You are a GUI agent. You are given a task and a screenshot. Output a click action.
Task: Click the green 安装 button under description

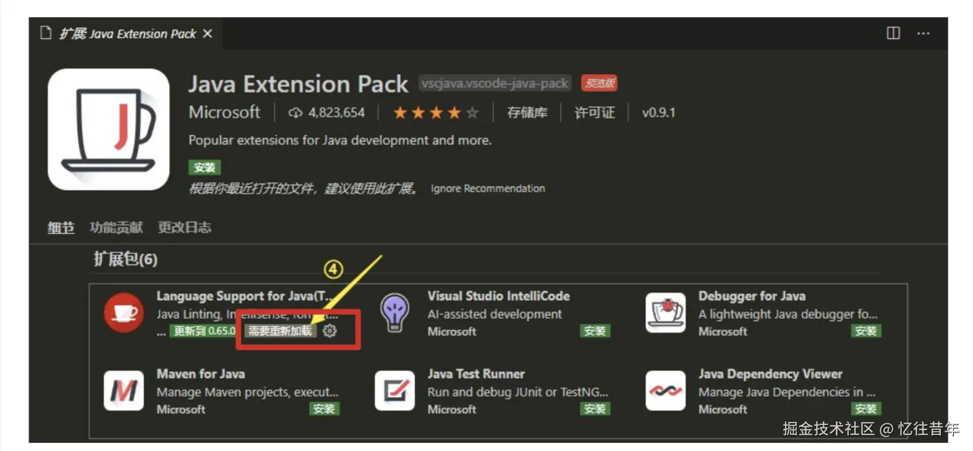pyautogui.click(x=205, y=167)
